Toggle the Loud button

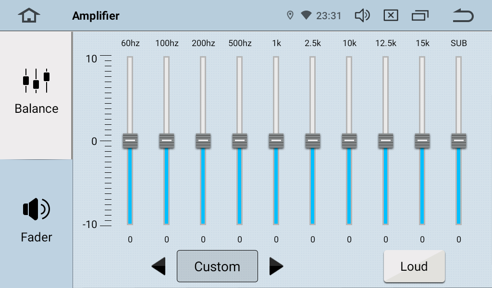pyautogui.click(x=414, y=266)
